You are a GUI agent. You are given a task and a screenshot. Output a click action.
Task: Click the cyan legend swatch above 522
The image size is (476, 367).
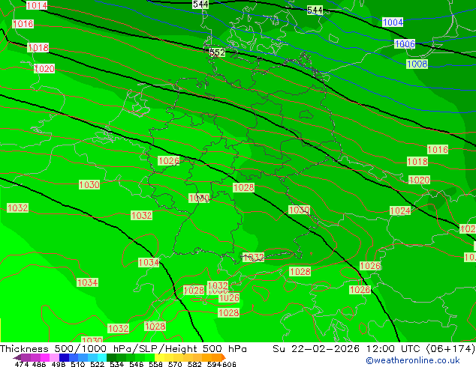pyautogui.click(x=102, y=357)
